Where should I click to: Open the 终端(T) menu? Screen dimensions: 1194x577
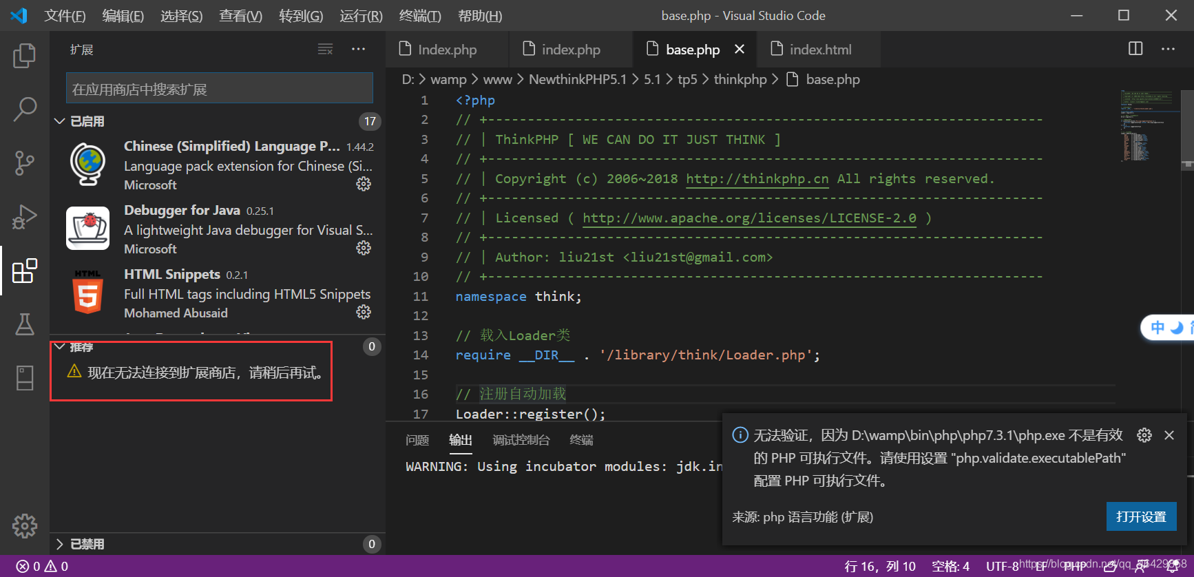420,15
